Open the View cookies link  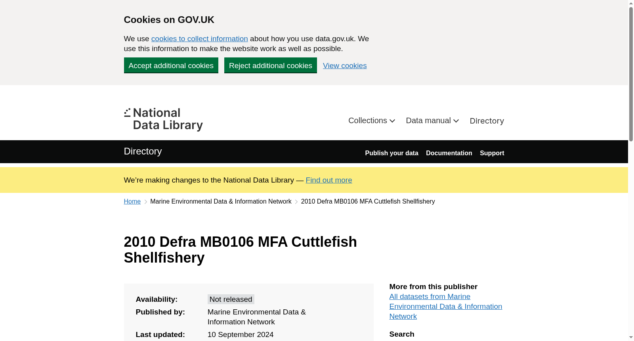coord(345,66)
